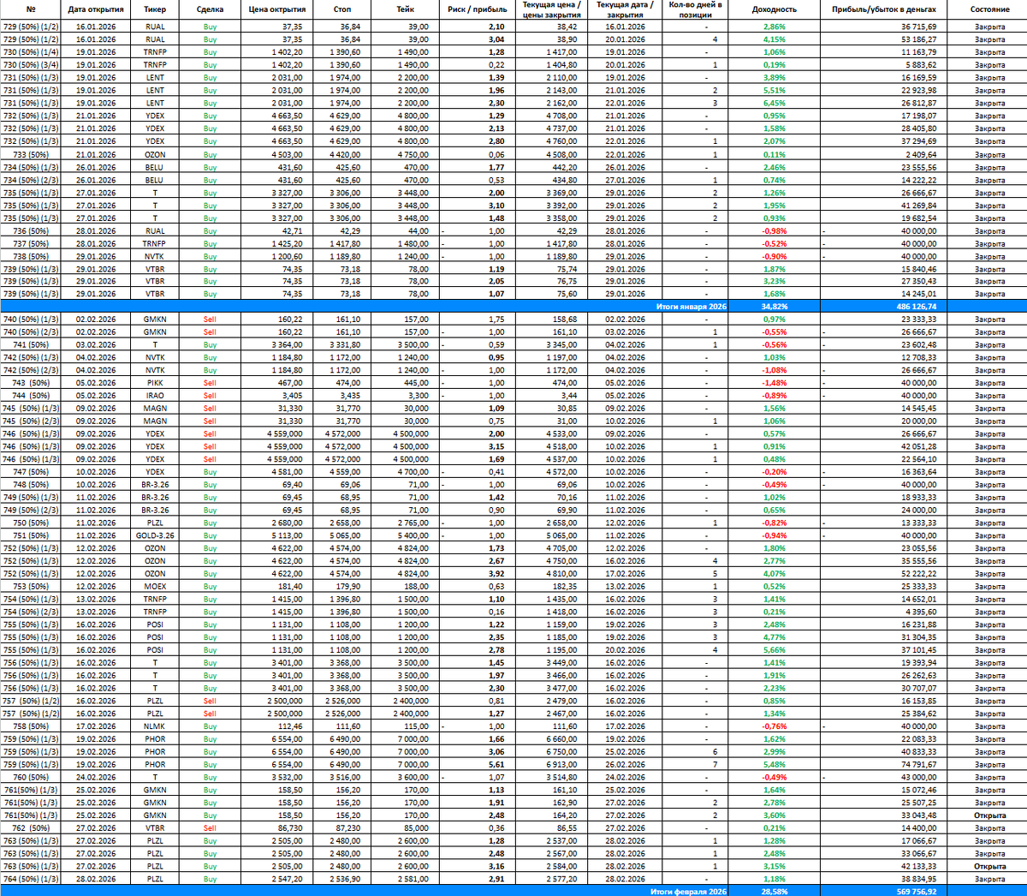
Task: Select the profit value 53 186,27
Action: point(919,39)
